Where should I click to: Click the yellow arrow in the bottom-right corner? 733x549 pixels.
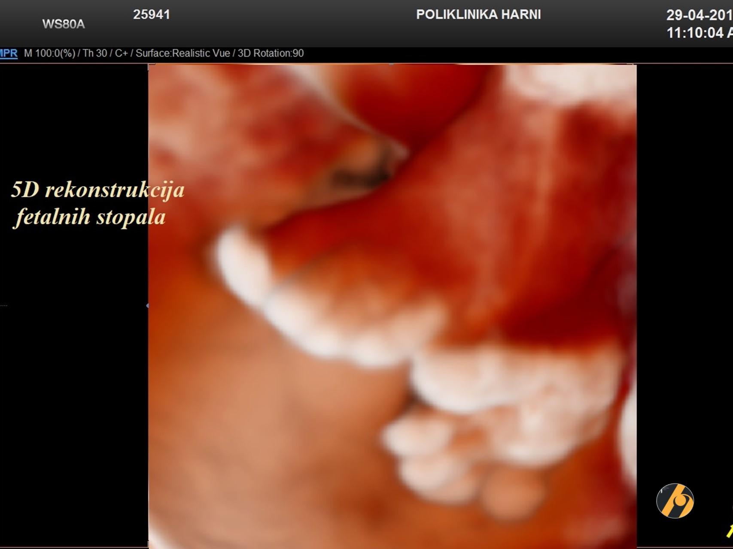tap(729, 531)
